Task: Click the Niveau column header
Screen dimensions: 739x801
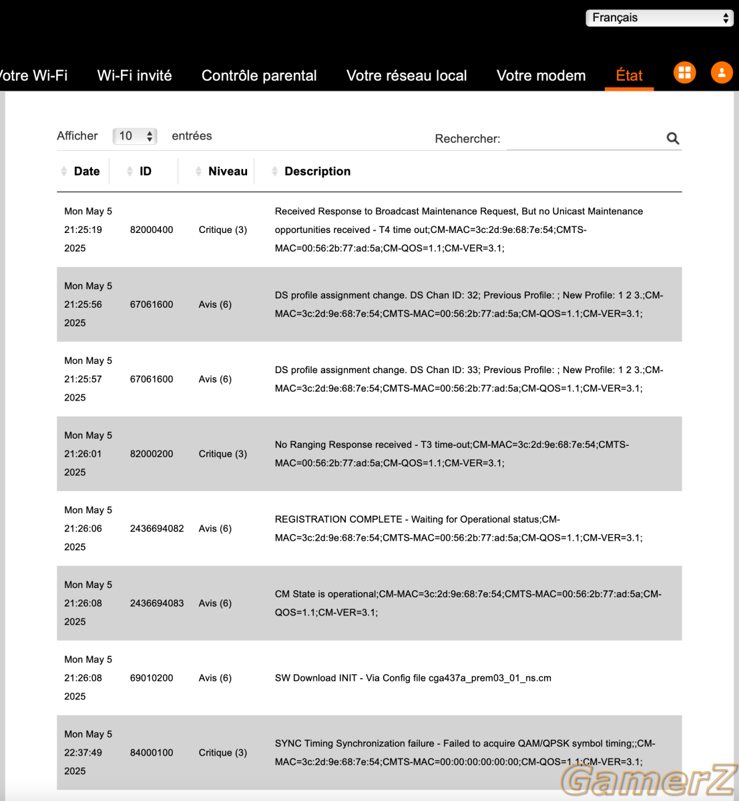Action: click(x=228, y=172)
